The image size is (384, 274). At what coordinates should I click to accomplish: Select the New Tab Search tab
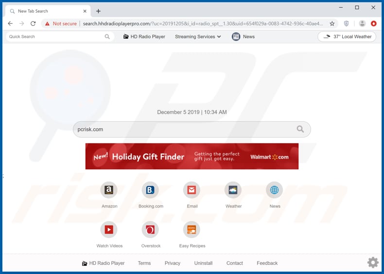[x=48, y=11]
